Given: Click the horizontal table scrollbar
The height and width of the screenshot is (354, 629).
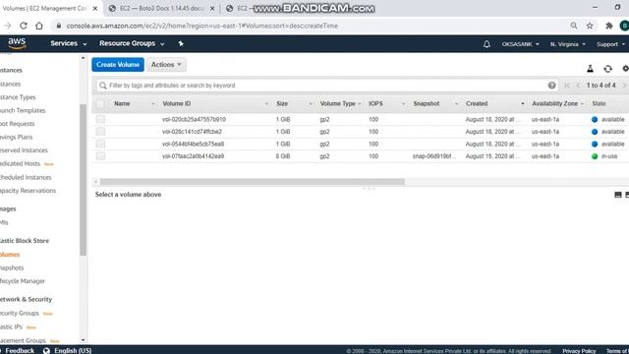Looking at the screenshot, I should pos(253,182).
